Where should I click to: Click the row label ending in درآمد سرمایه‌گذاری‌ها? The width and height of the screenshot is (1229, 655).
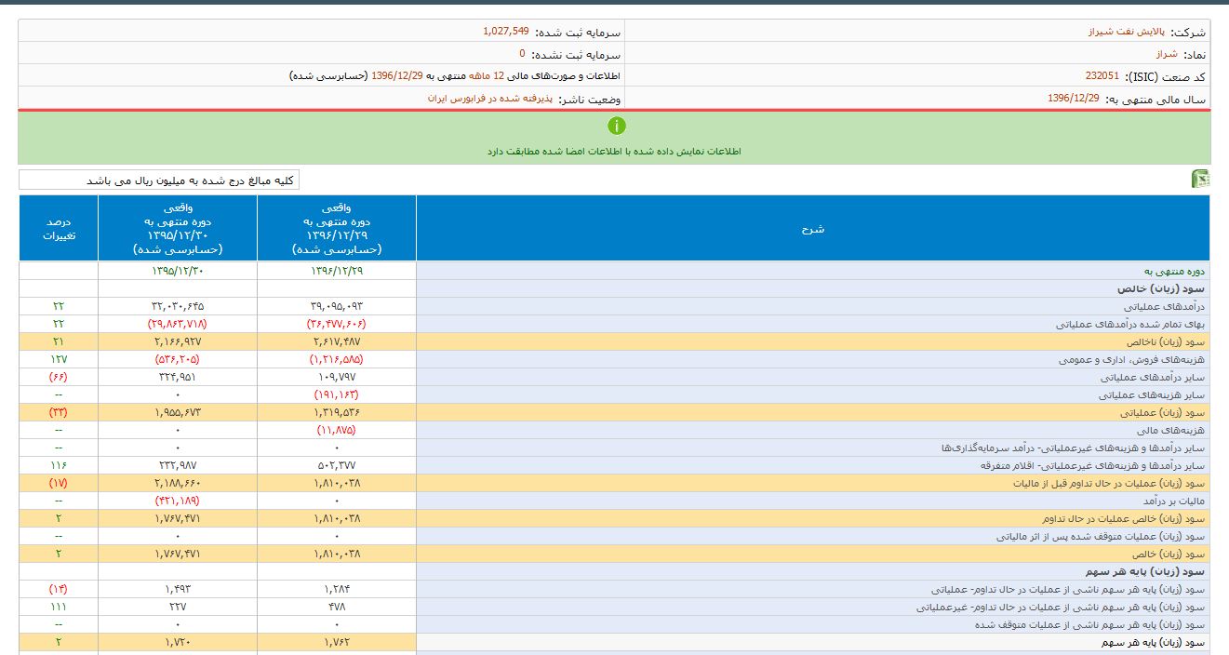coord(1074,448)
